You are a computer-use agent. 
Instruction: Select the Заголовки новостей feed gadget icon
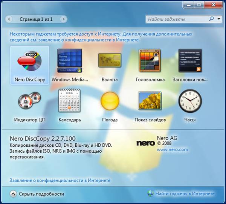[190, 61]
